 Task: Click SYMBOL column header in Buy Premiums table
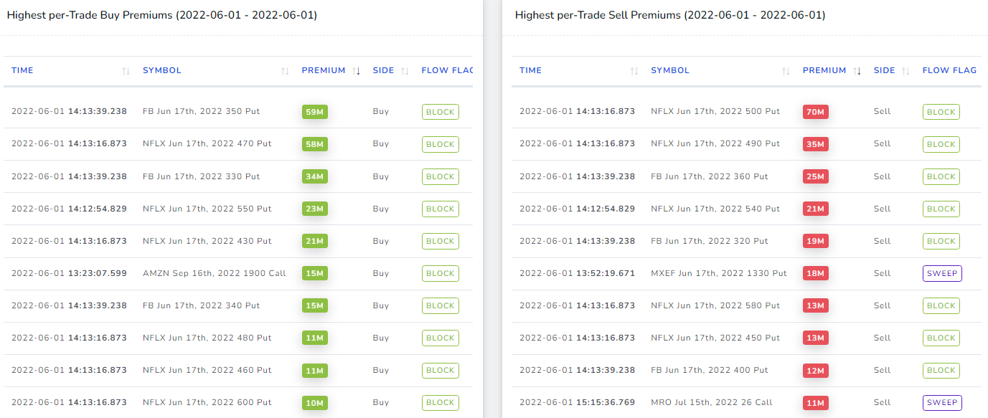tap(162, 70)
